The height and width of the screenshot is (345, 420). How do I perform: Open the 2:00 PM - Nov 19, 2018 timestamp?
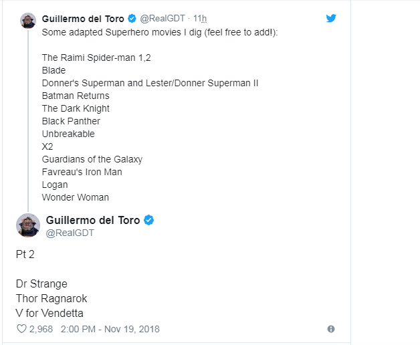110,329
